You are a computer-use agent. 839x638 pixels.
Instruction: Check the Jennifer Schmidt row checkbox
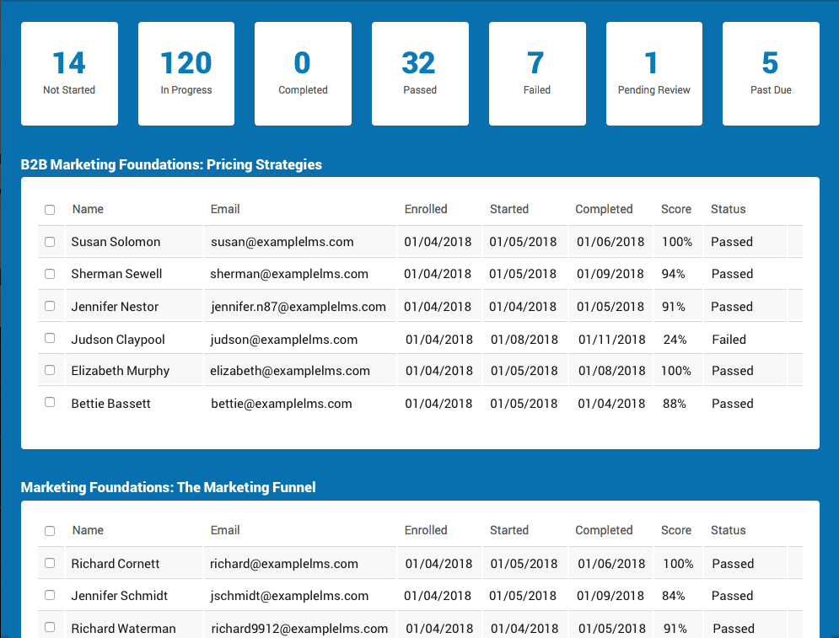click(50, 595)
